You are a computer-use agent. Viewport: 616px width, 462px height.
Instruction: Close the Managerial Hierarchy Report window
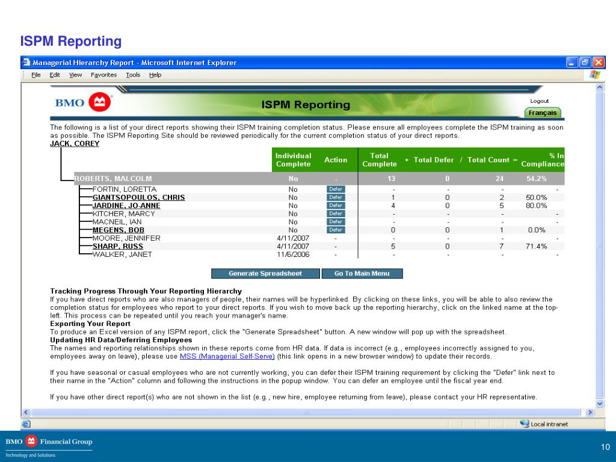point(599,62)
